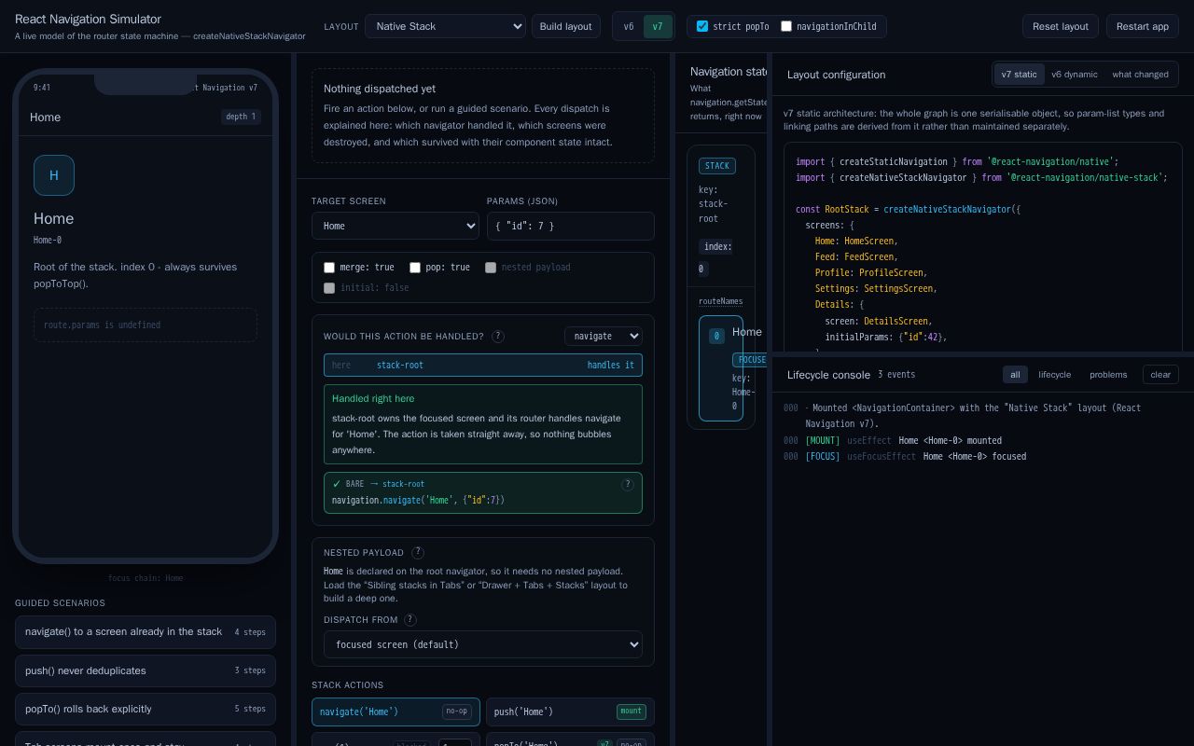Click the 'routeNames' label in state panel
The image size is (1194, 746).
(x=721, y=301)
